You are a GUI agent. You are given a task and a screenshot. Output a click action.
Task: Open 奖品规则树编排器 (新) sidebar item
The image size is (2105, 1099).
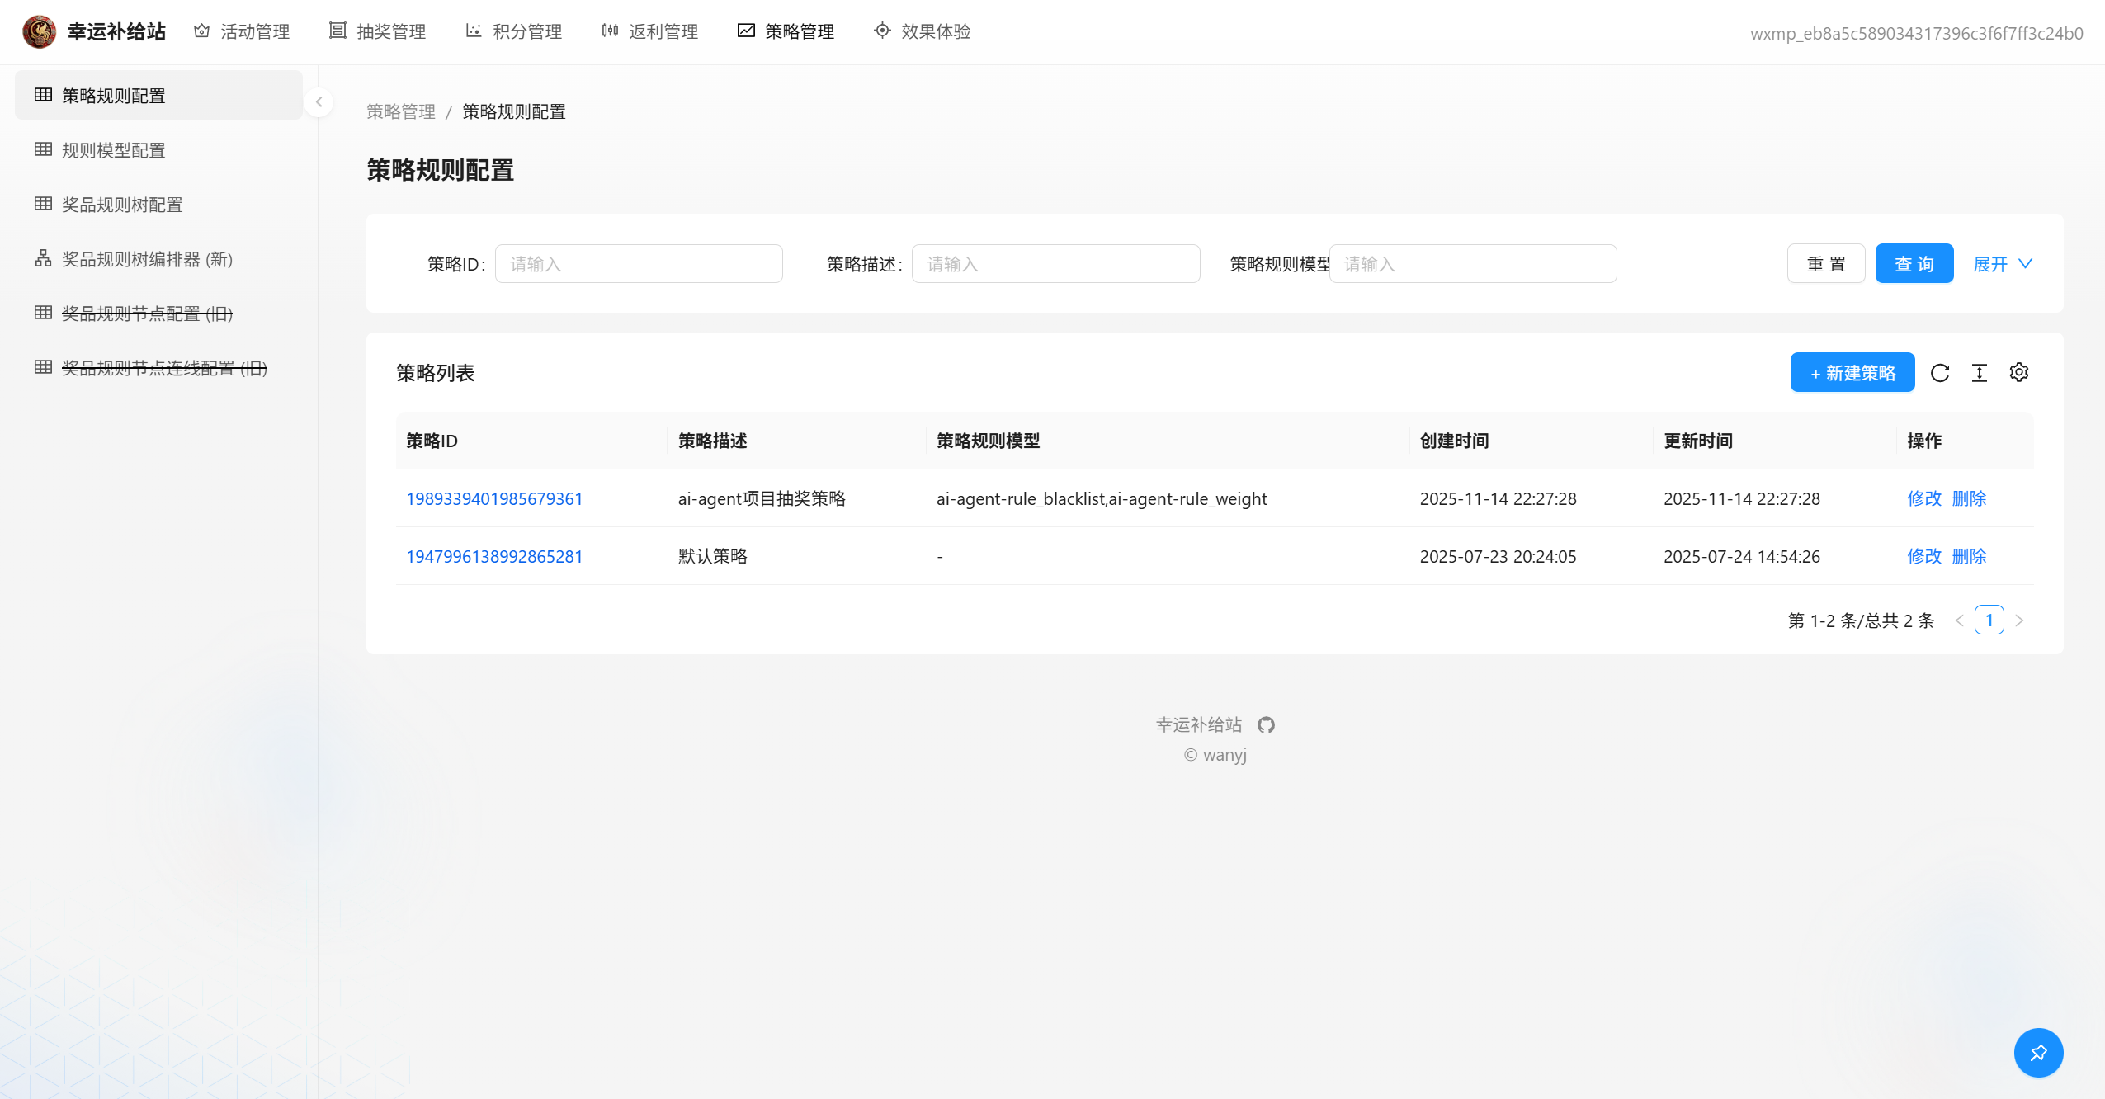147,259
